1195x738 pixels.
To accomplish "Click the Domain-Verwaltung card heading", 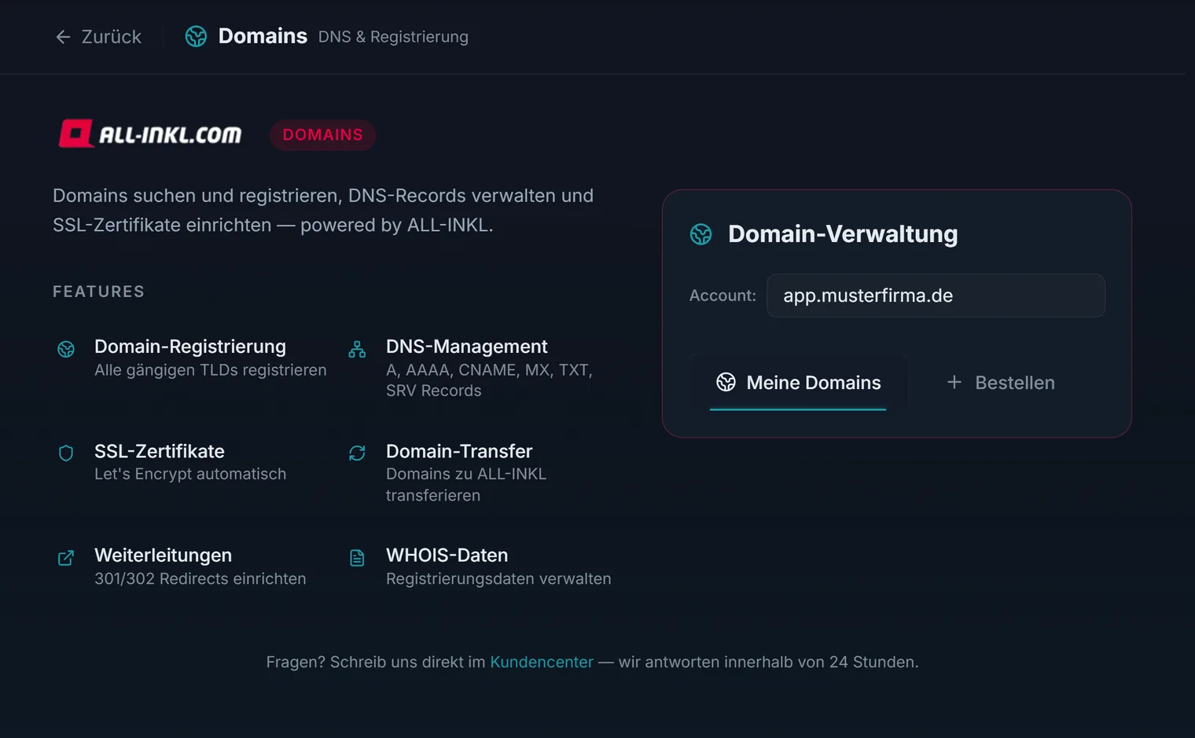I will pos(843,234).
